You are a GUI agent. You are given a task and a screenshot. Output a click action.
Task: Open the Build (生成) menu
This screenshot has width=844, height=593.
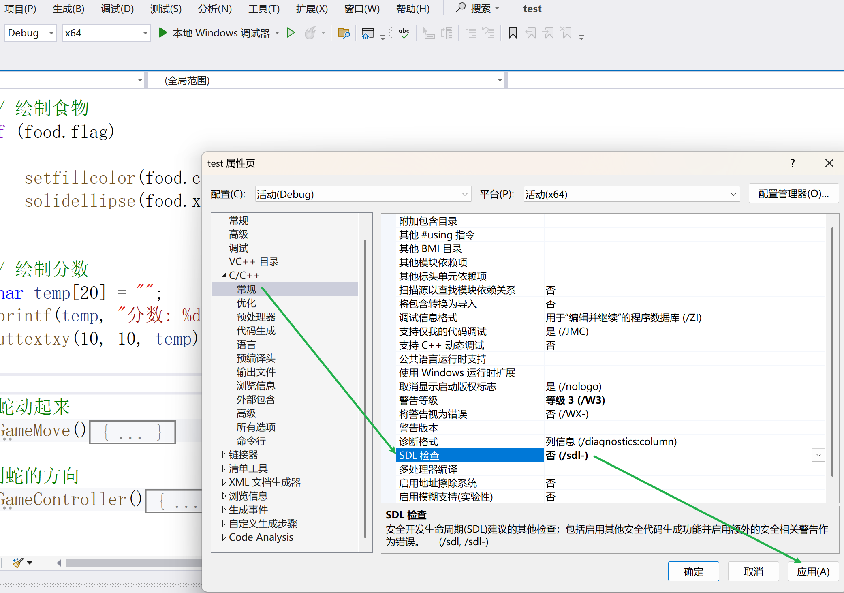[68, 9]
